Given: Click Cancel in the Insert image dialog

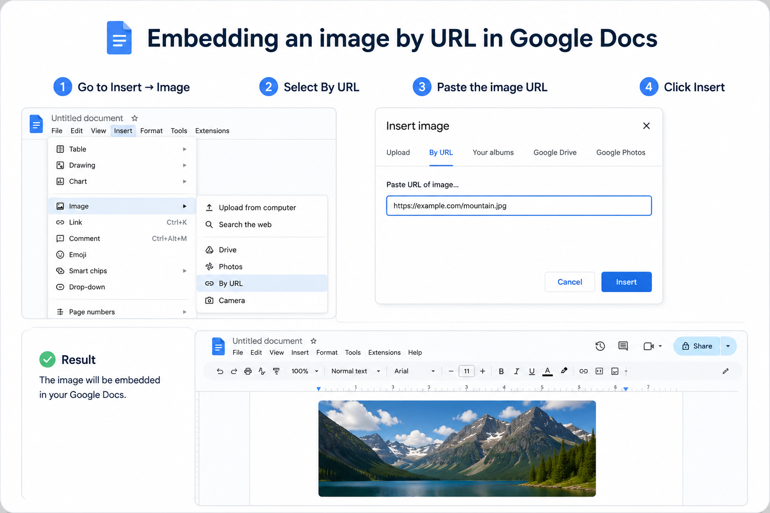Looking at the screenshot, I should click(x=570, y=282).
